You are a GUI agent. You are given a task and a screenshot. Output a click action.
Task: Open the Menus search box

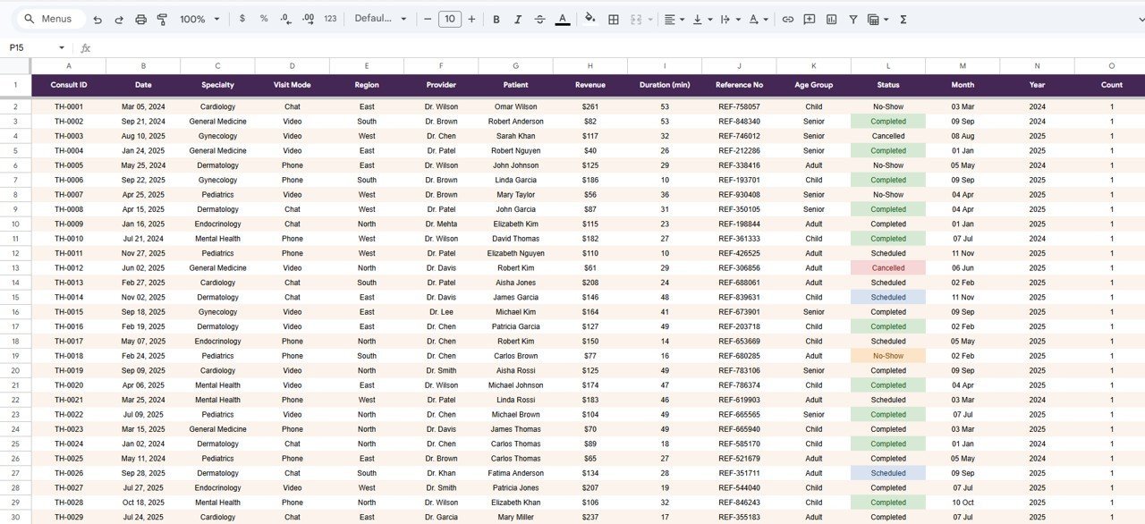click(x=51, y=19)
